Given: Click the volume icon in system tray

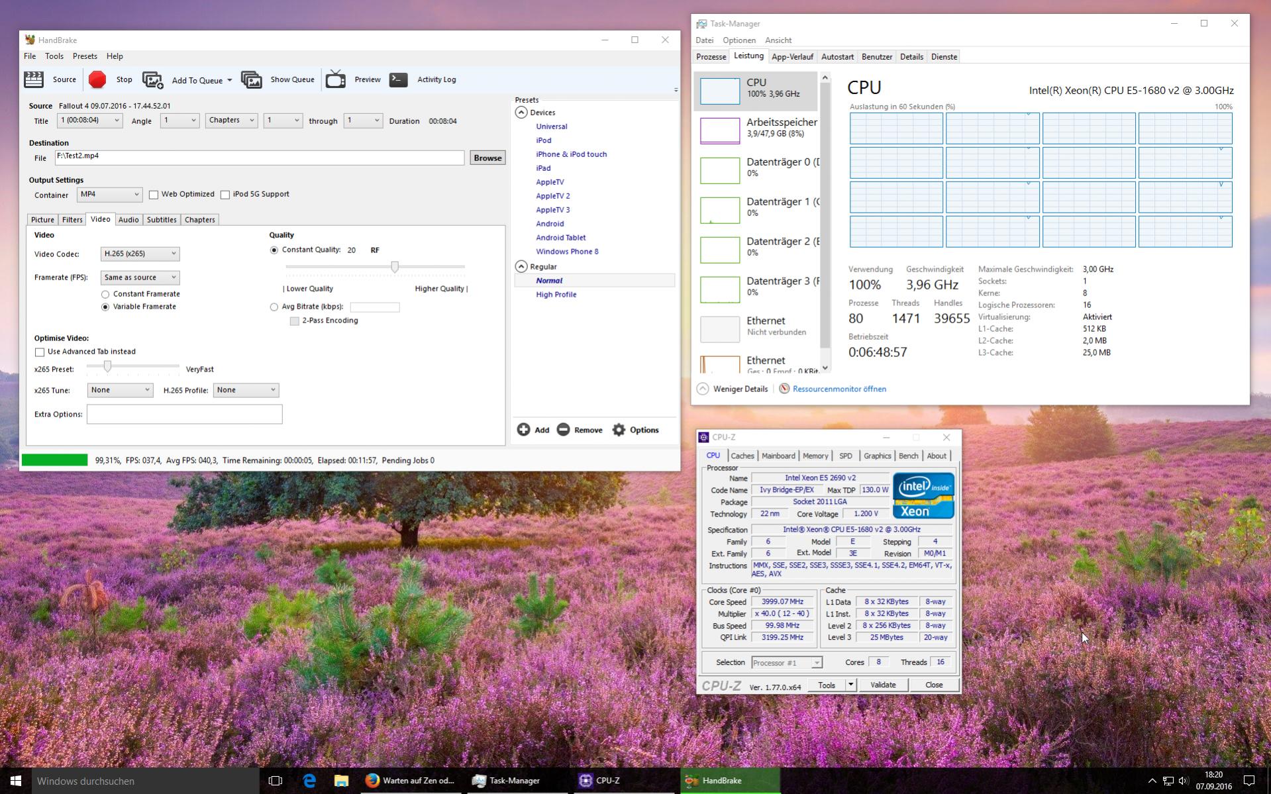Looking at the screenshot, I should point(1184,781).
